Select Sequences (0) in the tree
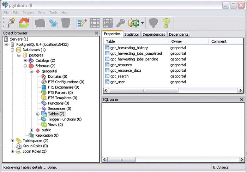This screenshot has width=247, height=172. (x=60, y=109)
